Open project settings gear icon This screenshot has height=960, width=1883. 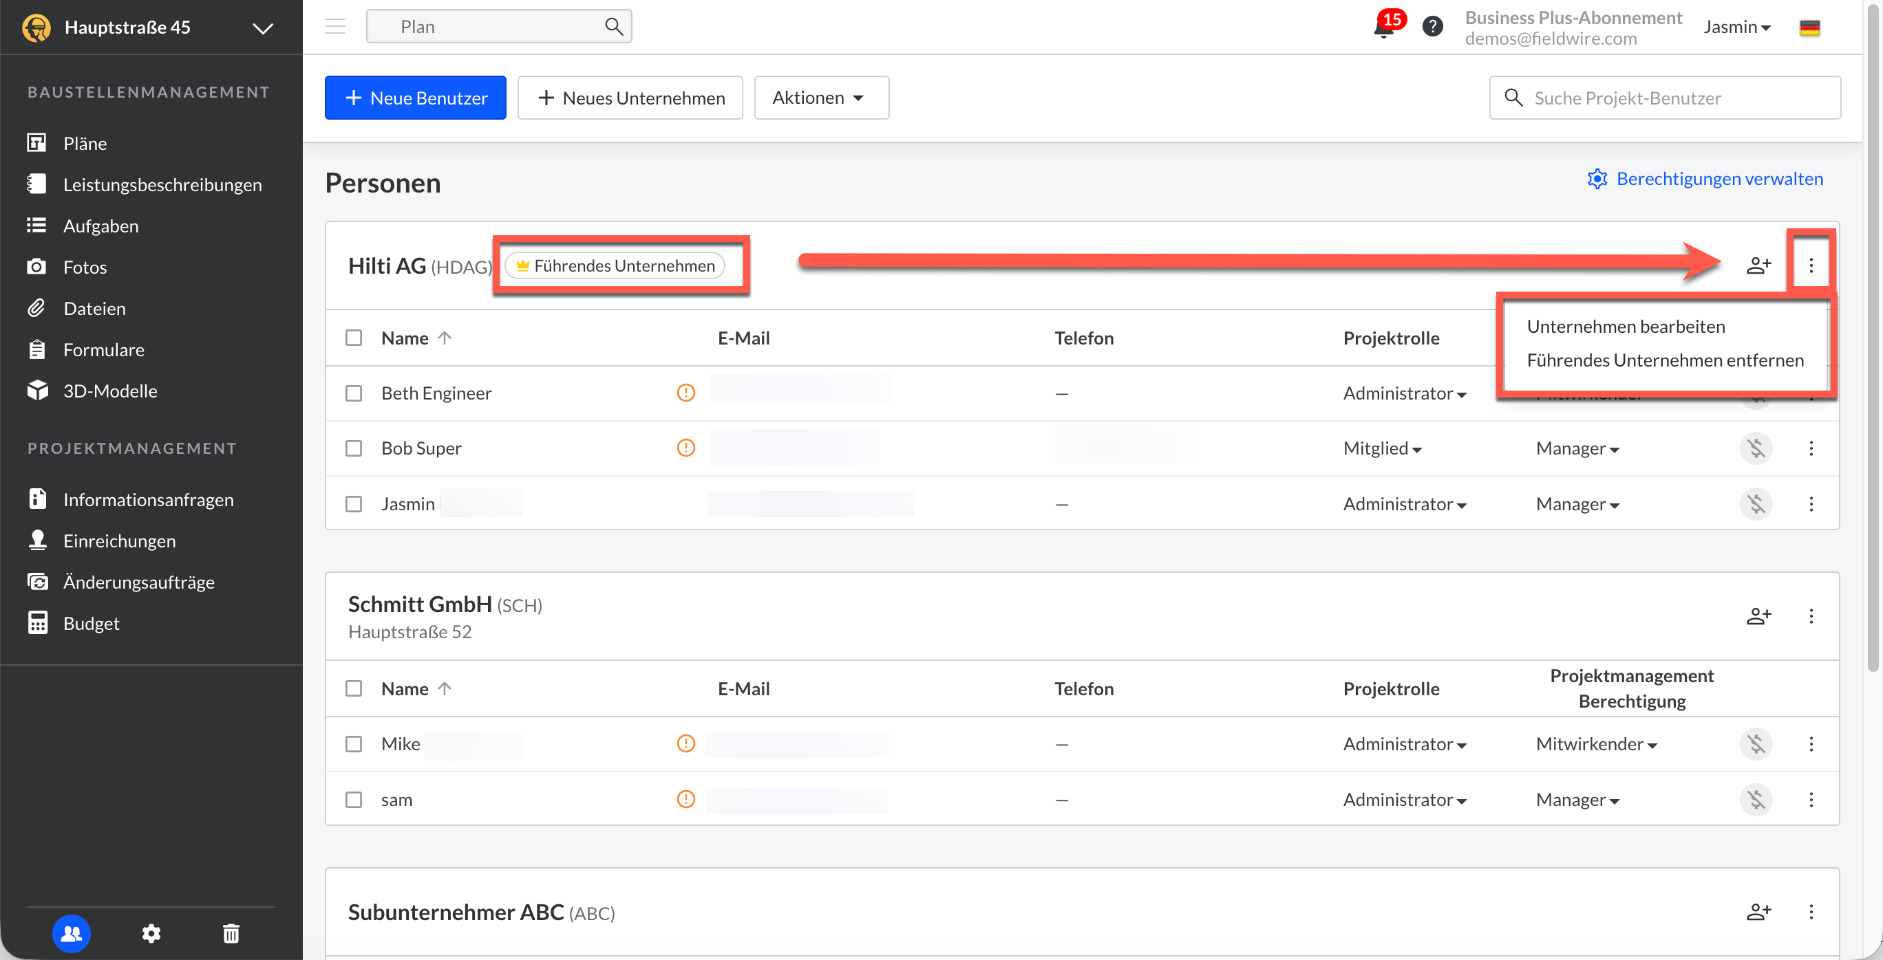click(x=151, y=933)
